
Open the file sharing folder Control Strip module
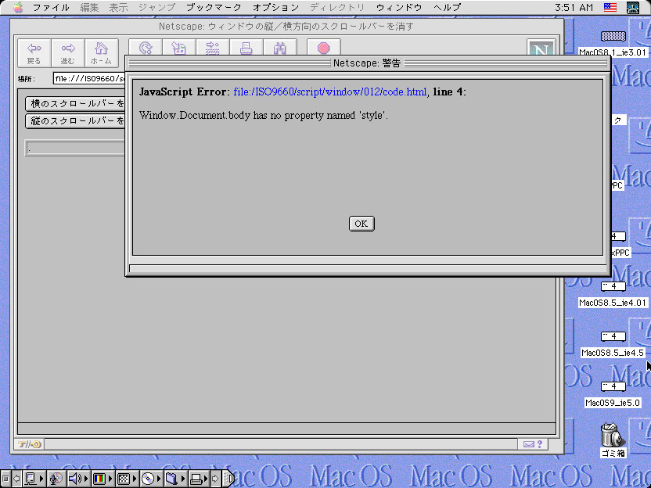174,479
